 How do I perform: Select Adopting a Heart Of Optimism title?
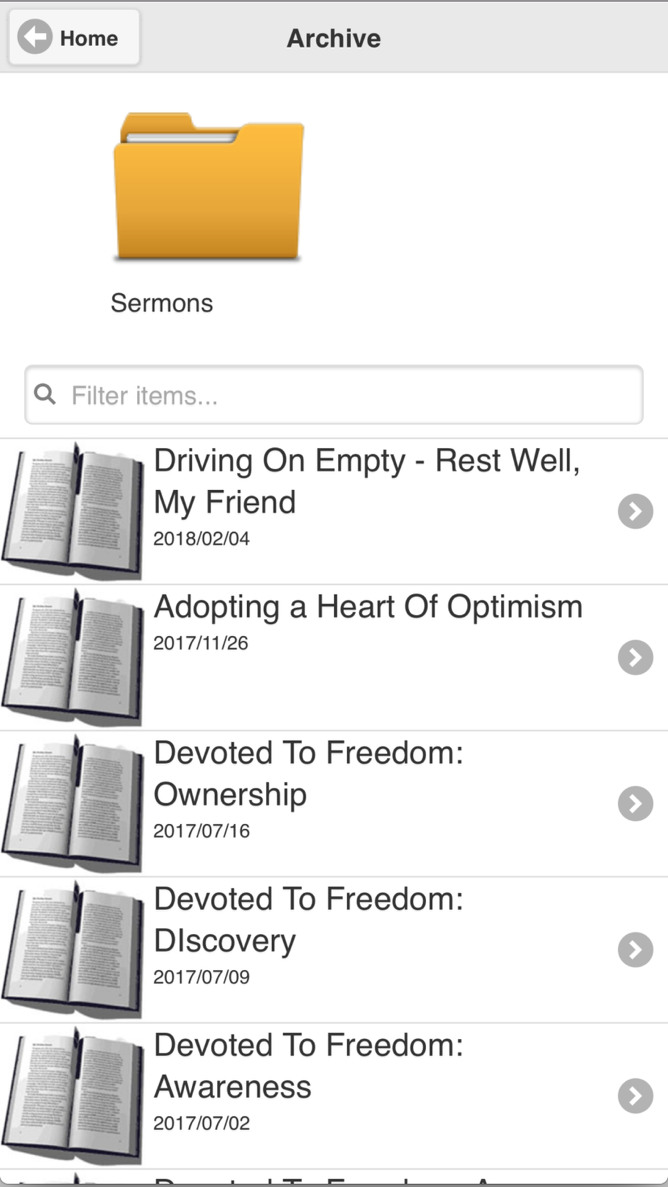coord(368,608)
